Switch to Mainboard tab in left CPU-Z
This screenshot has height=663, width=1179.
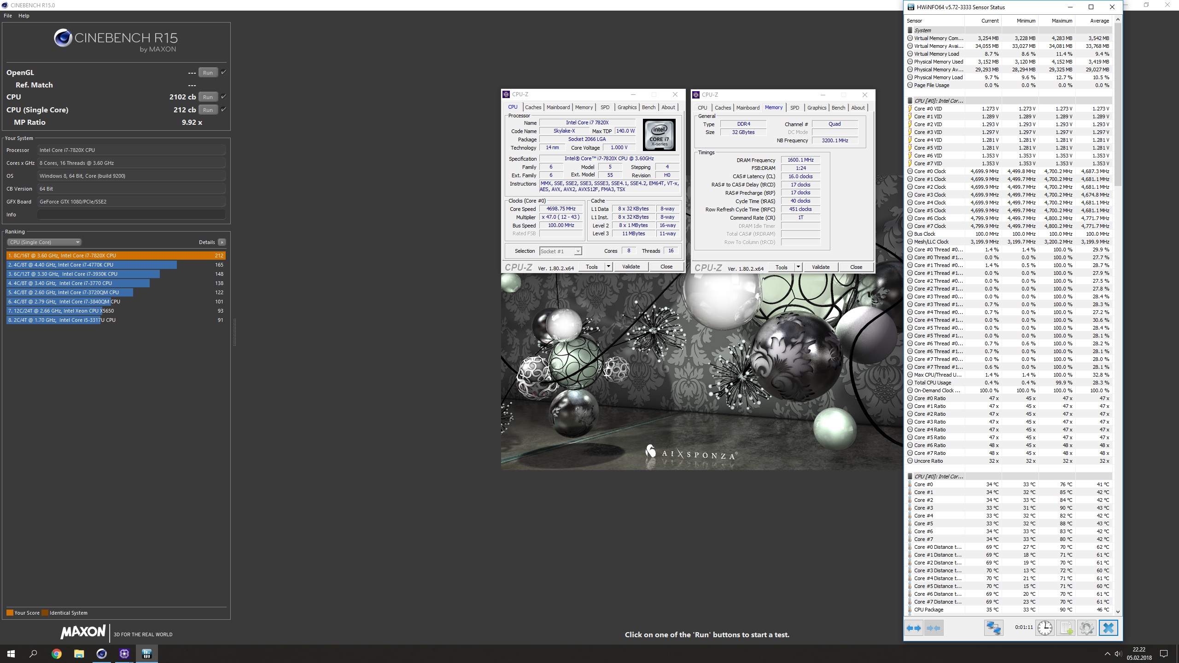click(558, 107)
